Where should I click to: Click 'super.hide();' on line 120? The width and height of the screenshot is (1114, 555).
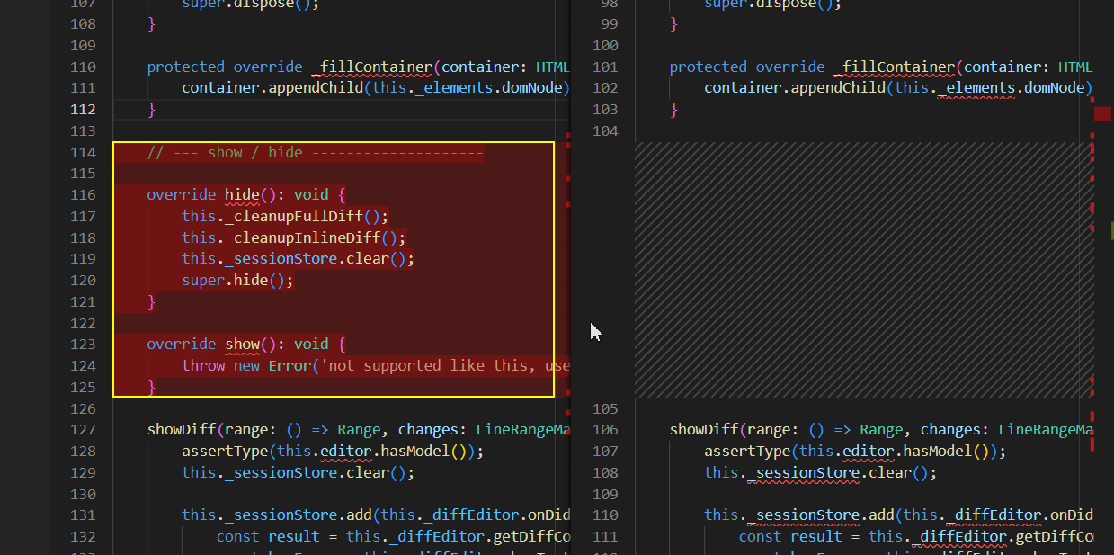click(x=238, y=281)
